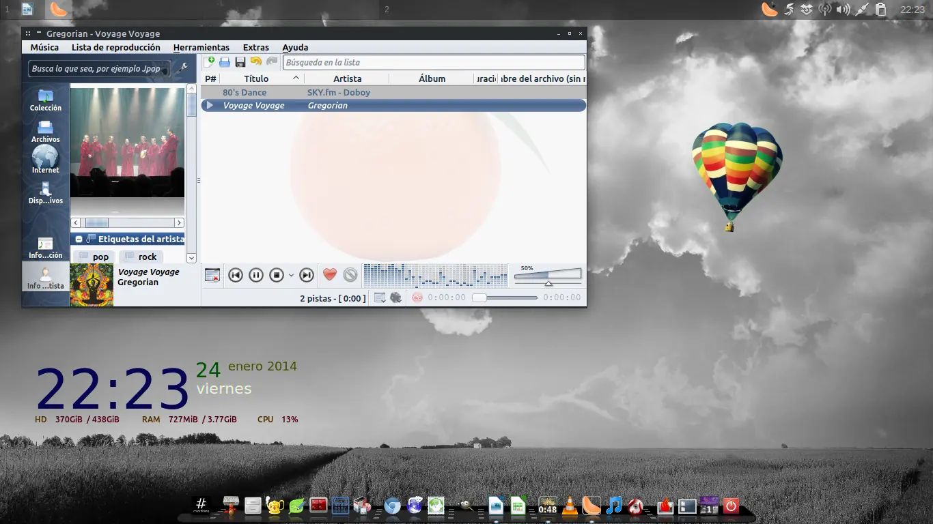Viewport: 933px width, 524px height.
Task: Click the Clementine tray icon in top panel
Action: [770, 9]
